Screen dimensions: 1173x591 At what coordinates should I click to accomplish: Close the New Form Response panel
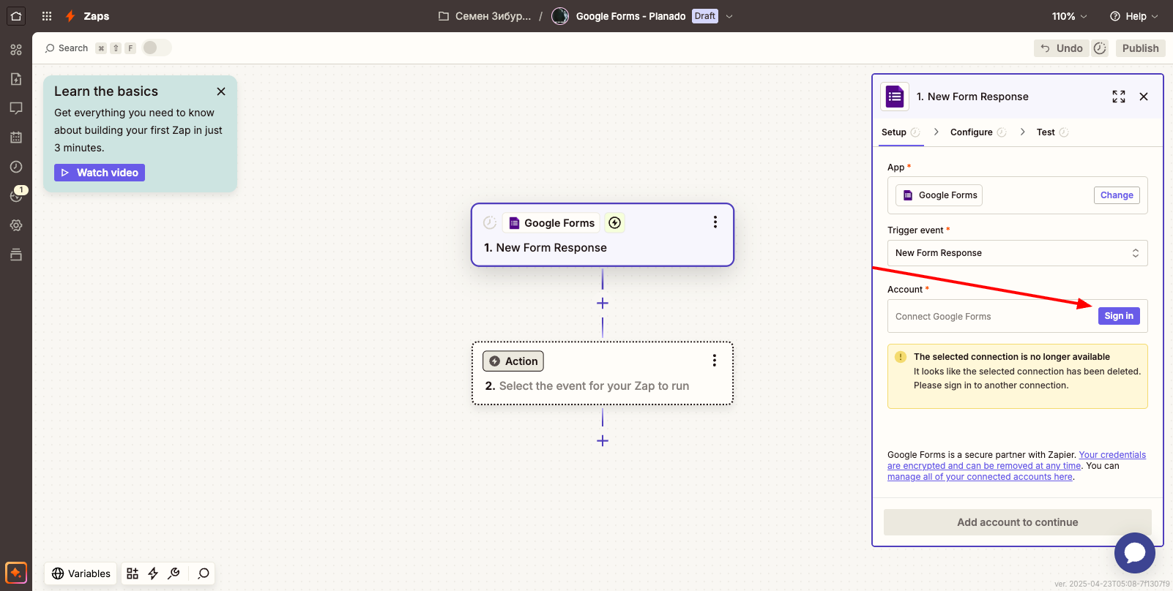pyautogui.click(x=1144, y=97)
